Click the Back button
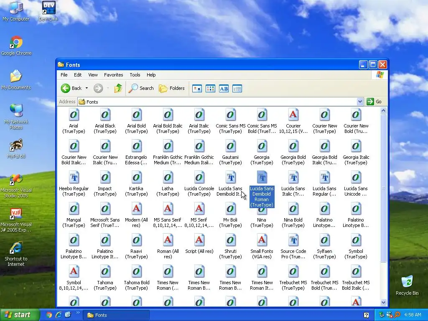The height and width of the screenshot is (321, 428). point(71,88)
